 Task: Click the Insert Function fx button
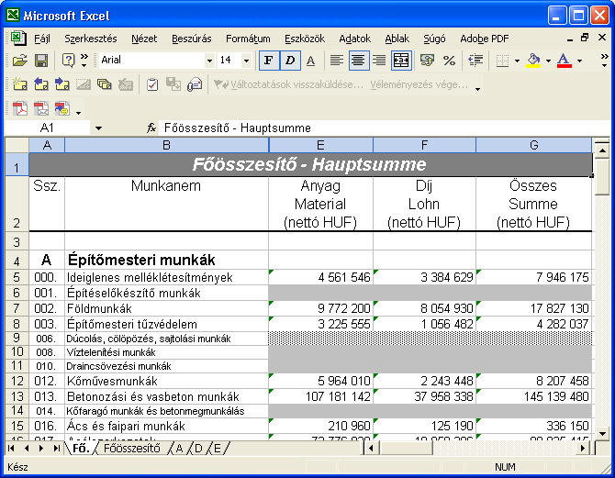[151, 128]
